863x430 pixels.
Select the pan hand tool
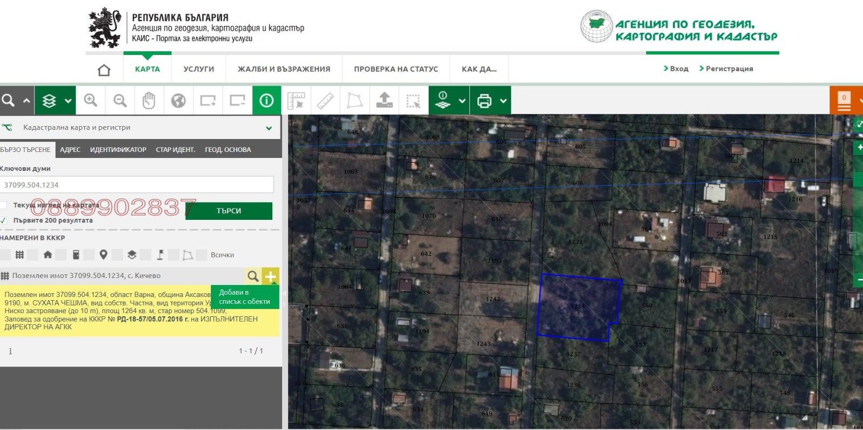[x=149, y=100]
